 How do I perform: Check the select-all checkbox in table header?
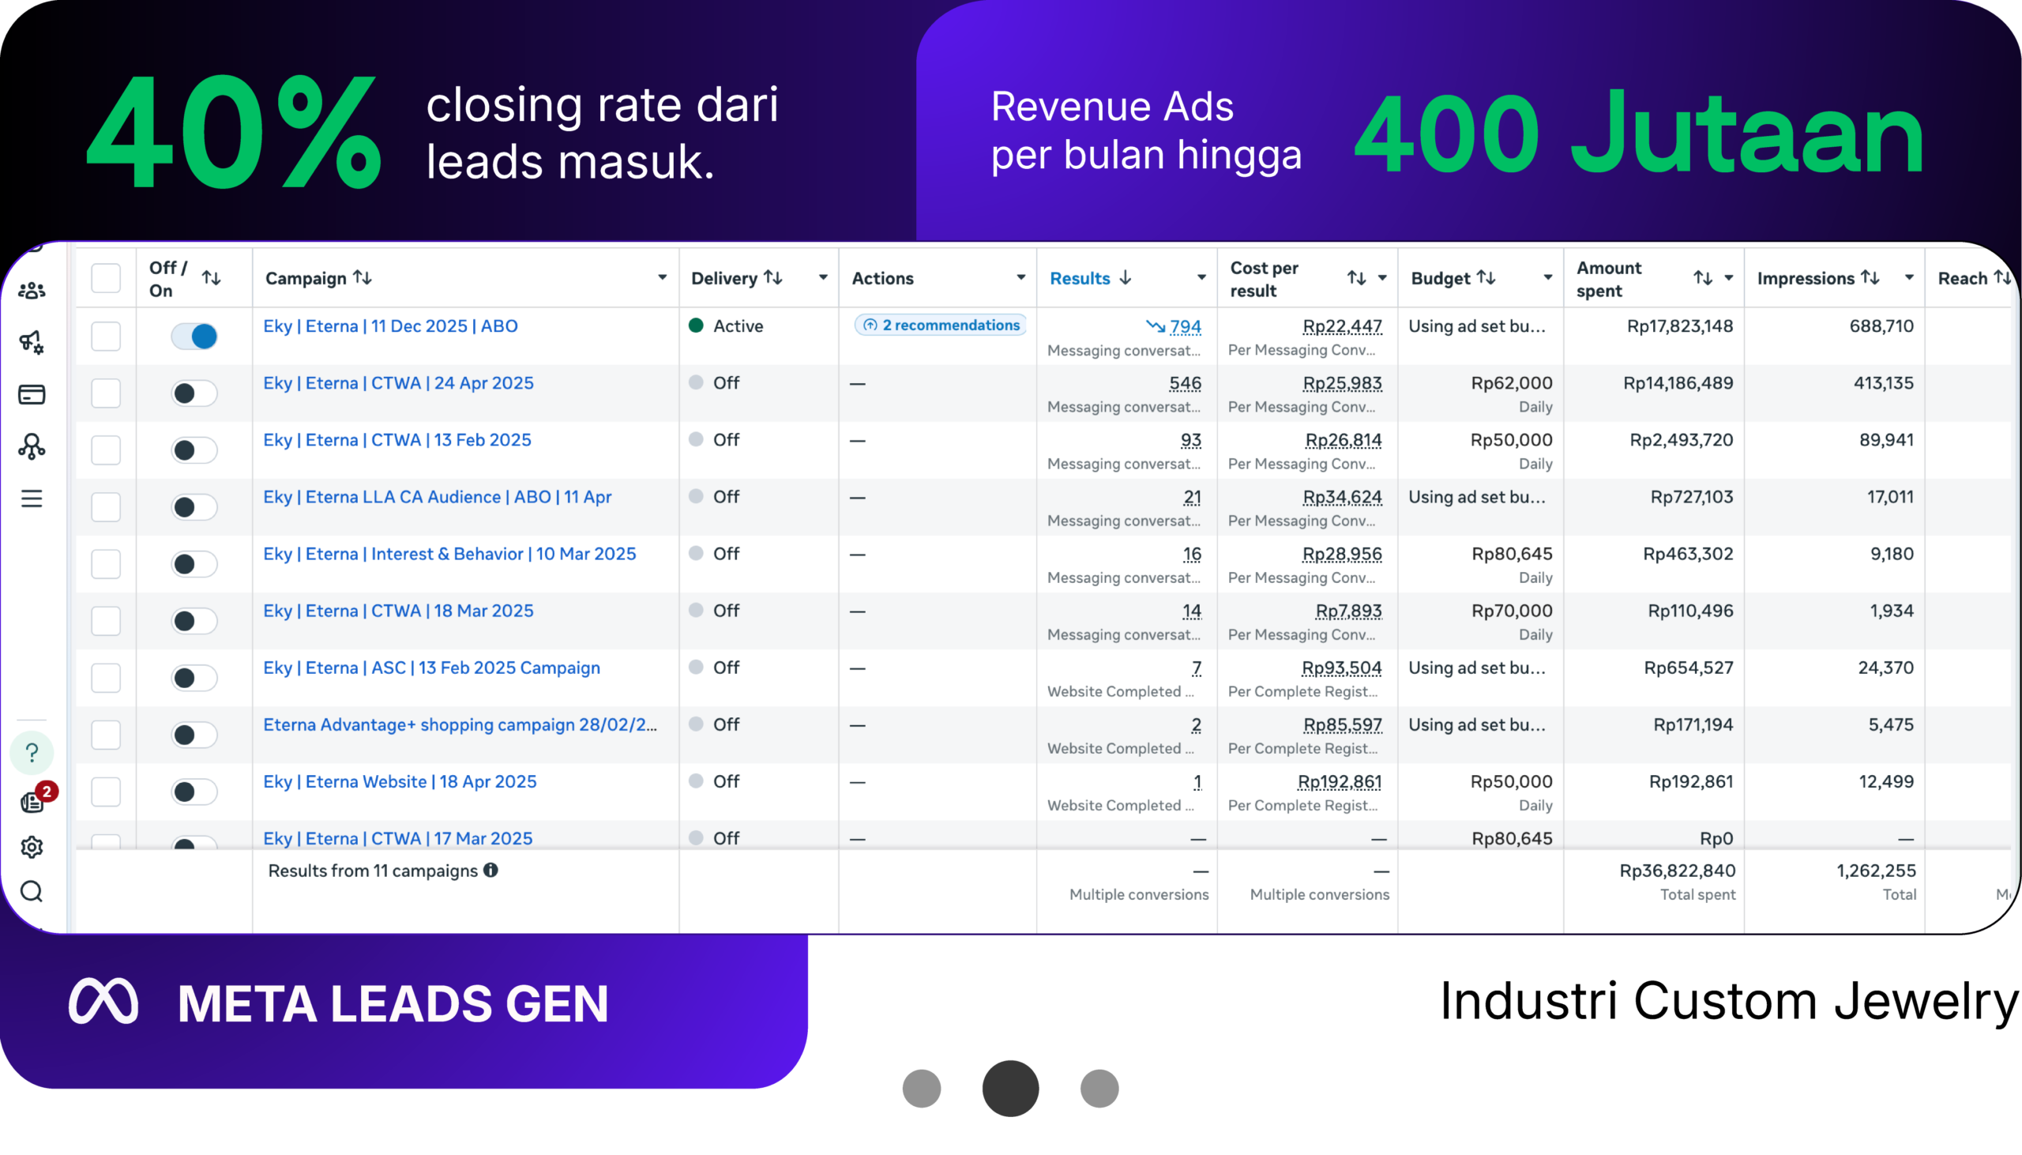[106, 278]
